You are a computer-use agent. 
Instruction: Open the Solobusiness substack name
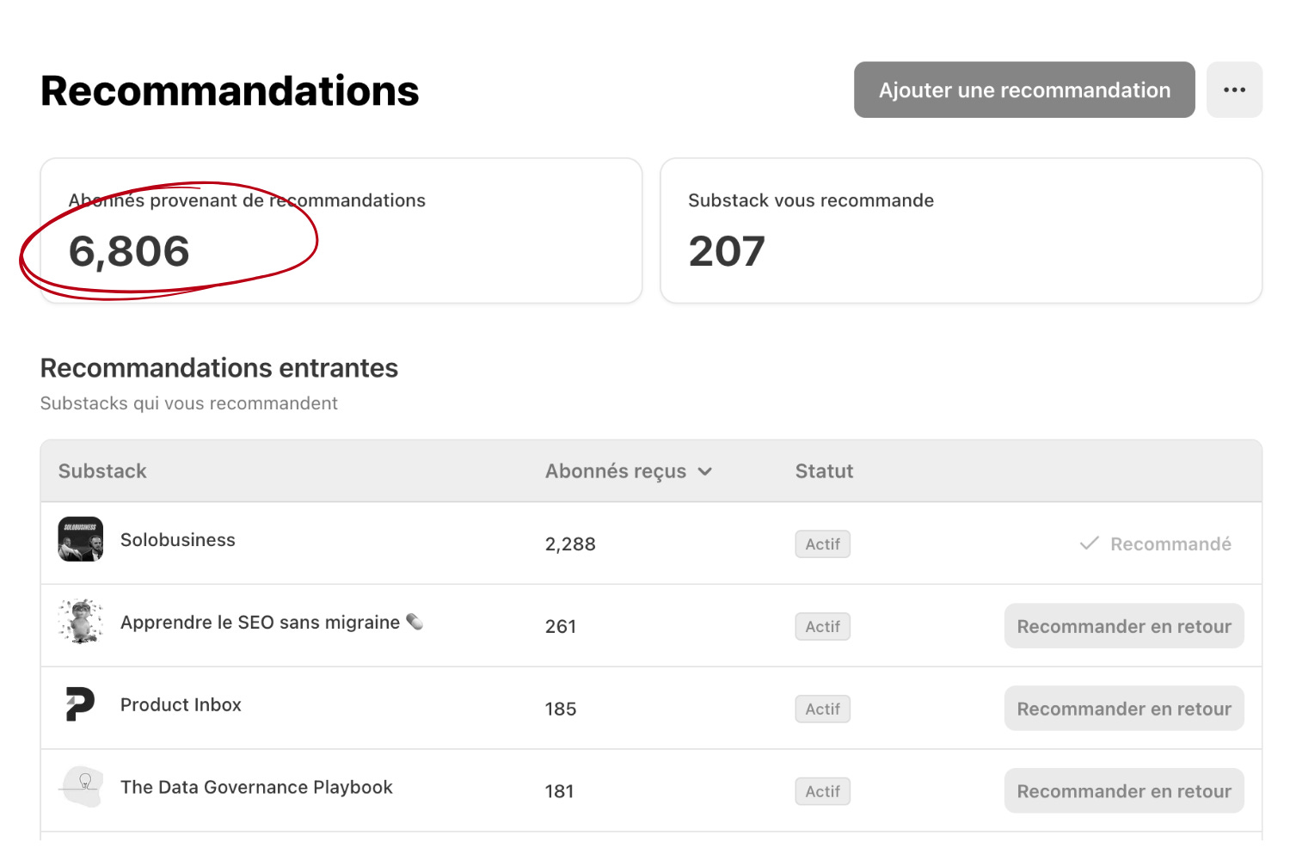(x=178, y=540)
